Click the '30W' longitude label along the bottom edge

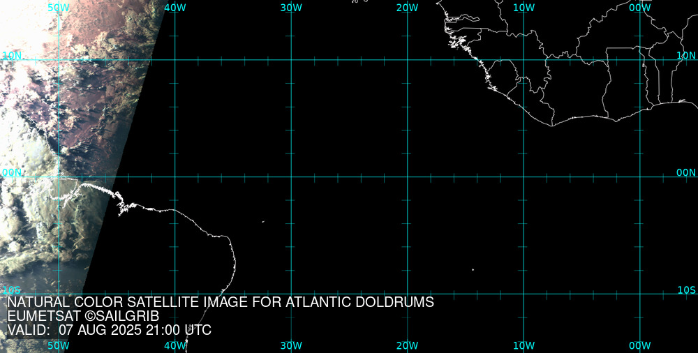(291, 346)
